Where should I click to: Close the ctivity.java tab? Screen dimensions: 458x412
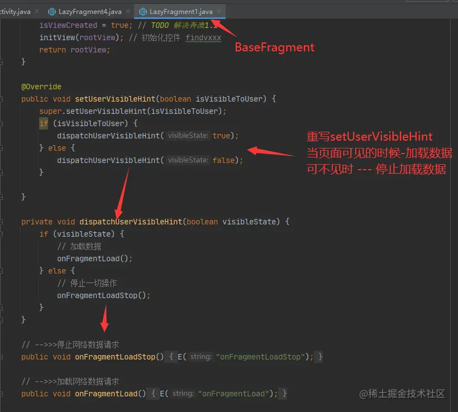37,11
